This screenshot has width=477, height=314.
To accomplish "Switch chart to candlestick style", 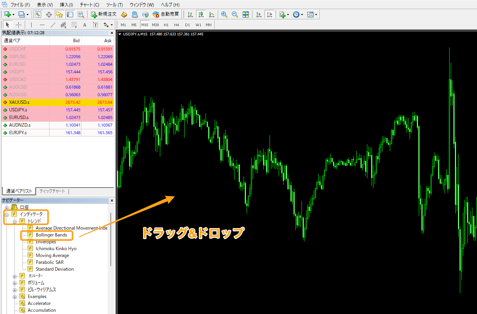I will tap(201, 14).
